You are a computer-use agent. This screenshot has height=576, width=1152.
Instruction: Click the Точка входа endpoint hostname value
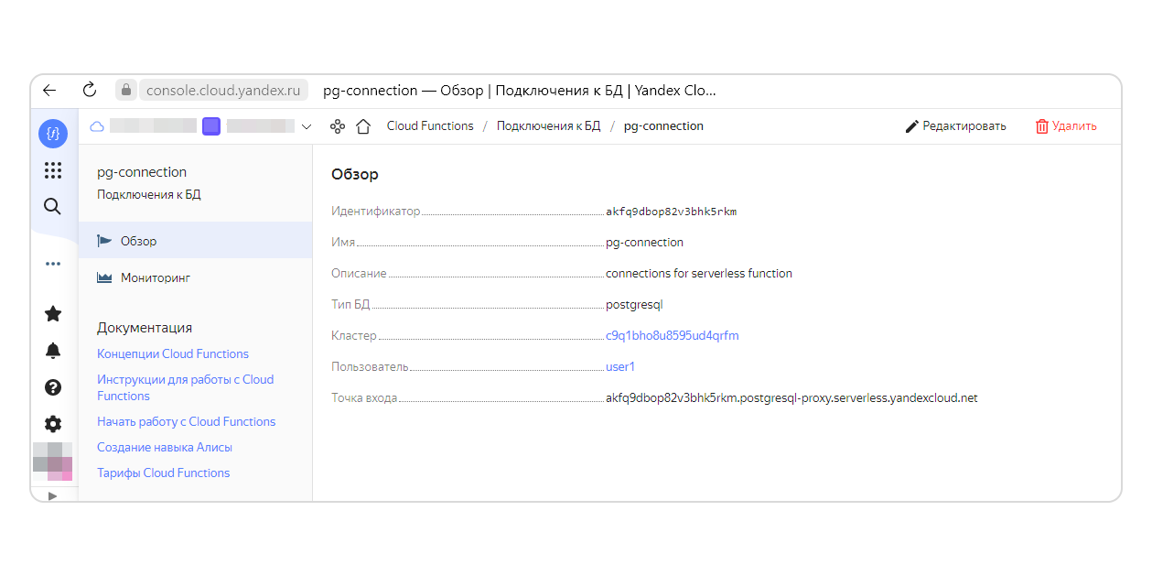[791, 397]
